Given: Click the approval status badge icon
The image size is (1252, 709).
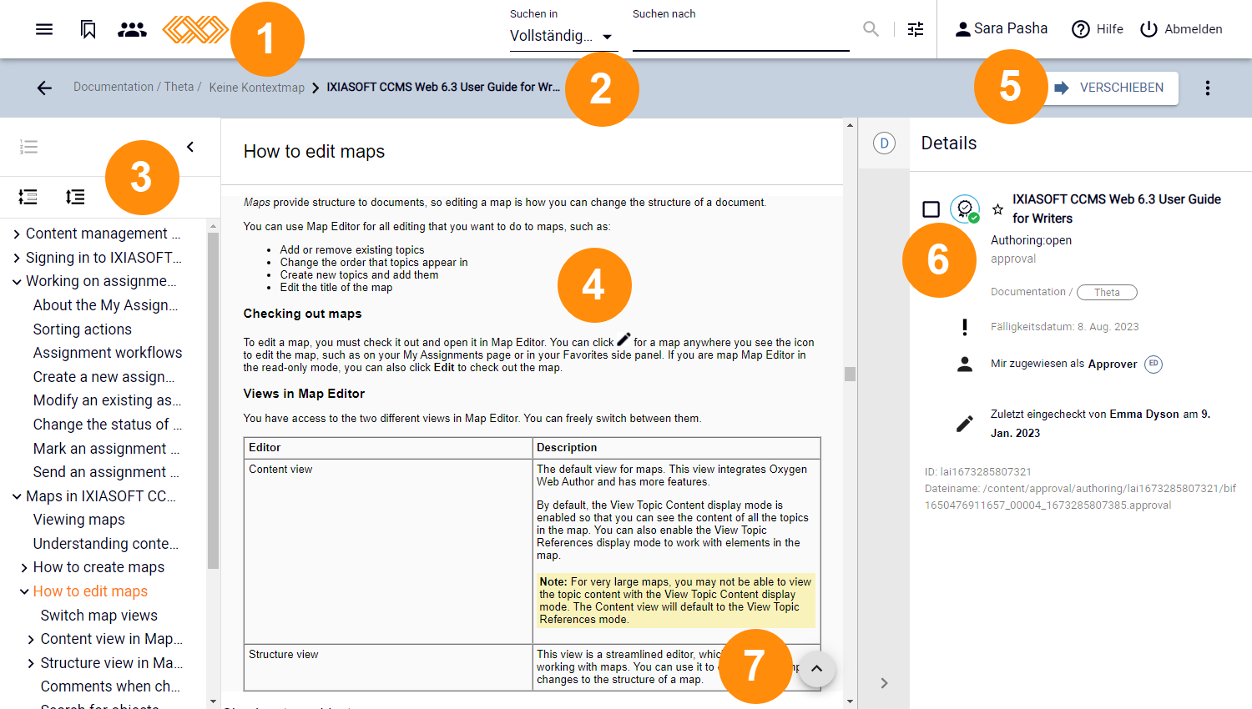Looking at the screenshot, I should 966,209.
